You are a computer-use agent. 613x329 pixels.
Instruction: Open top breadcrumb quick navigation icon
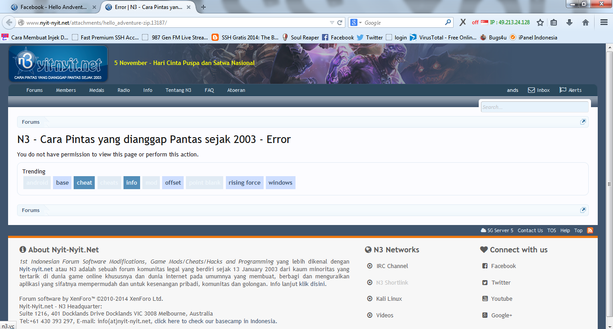pyautogui.click(x=583, y=122)
